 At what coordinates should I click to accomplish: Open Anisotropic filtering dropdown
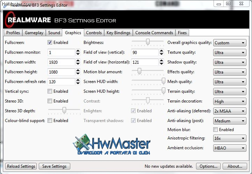point(230,138)
